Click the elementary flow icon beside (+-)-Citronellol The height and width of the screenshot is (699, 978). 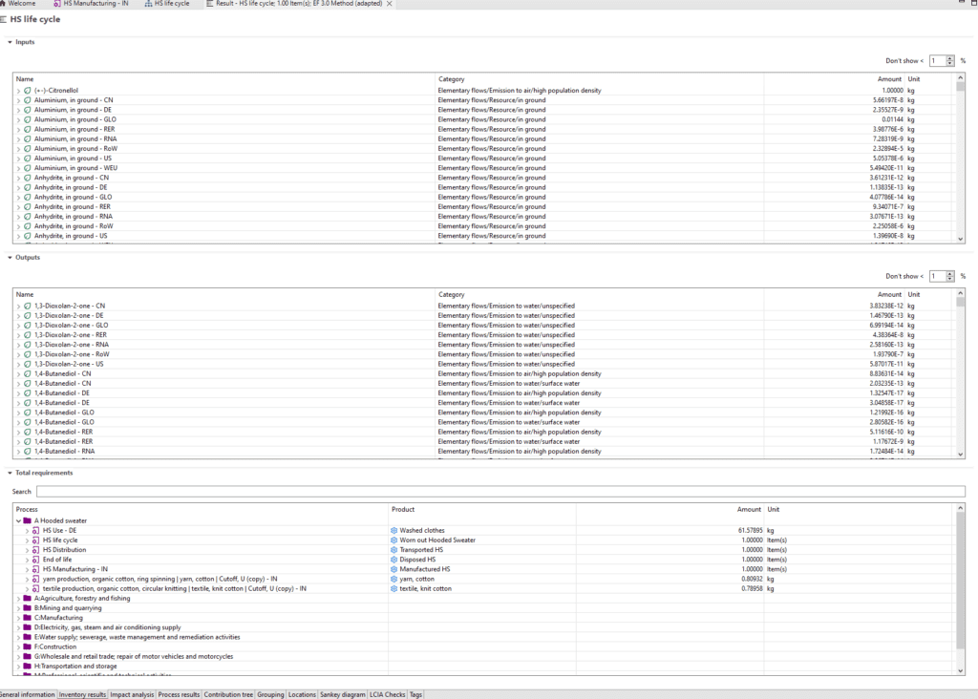[28, 91]
